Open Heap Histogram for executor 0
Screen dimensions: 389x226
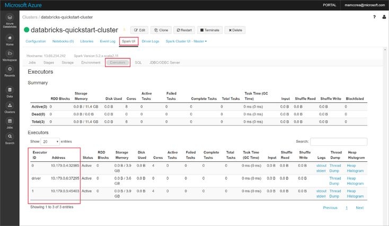coord(355,168)
